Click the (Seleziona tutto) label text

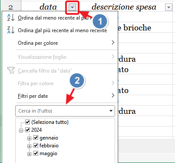pos(50,122)
